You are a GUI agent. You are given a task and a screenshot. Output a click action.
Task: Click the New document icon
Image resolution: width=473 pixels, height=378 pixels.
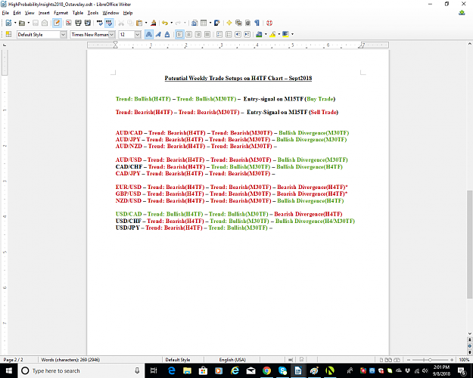8,23
